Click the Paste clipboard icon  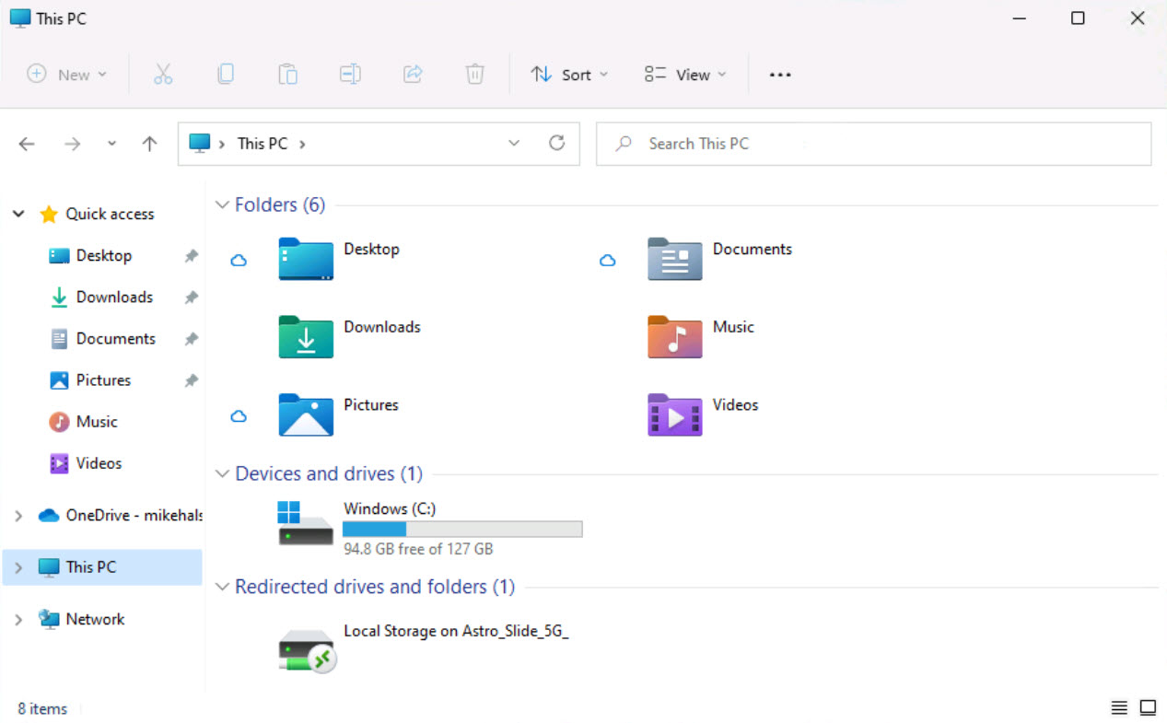tap(287, 75)
